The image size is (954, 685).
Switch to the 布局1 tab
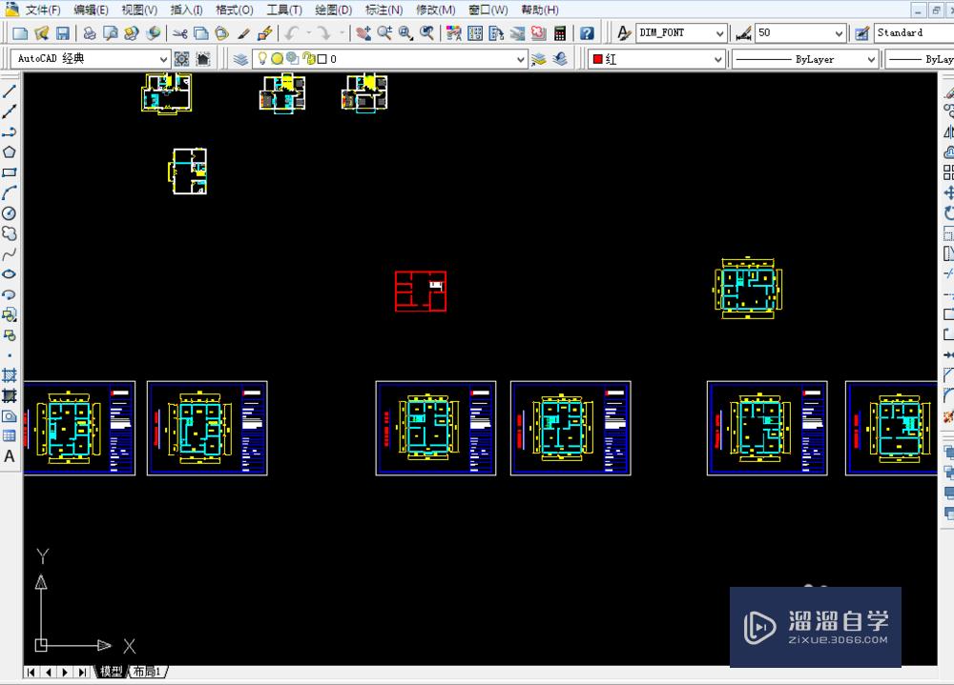[x=145, y=672]
